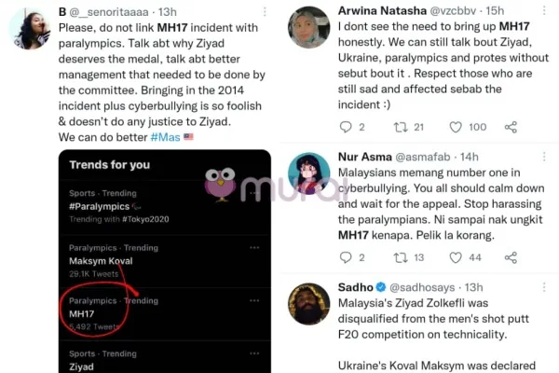Open the Maksym Koval trending topic
The height and width of the screenshot is (373, 559).
coord(103,259)
